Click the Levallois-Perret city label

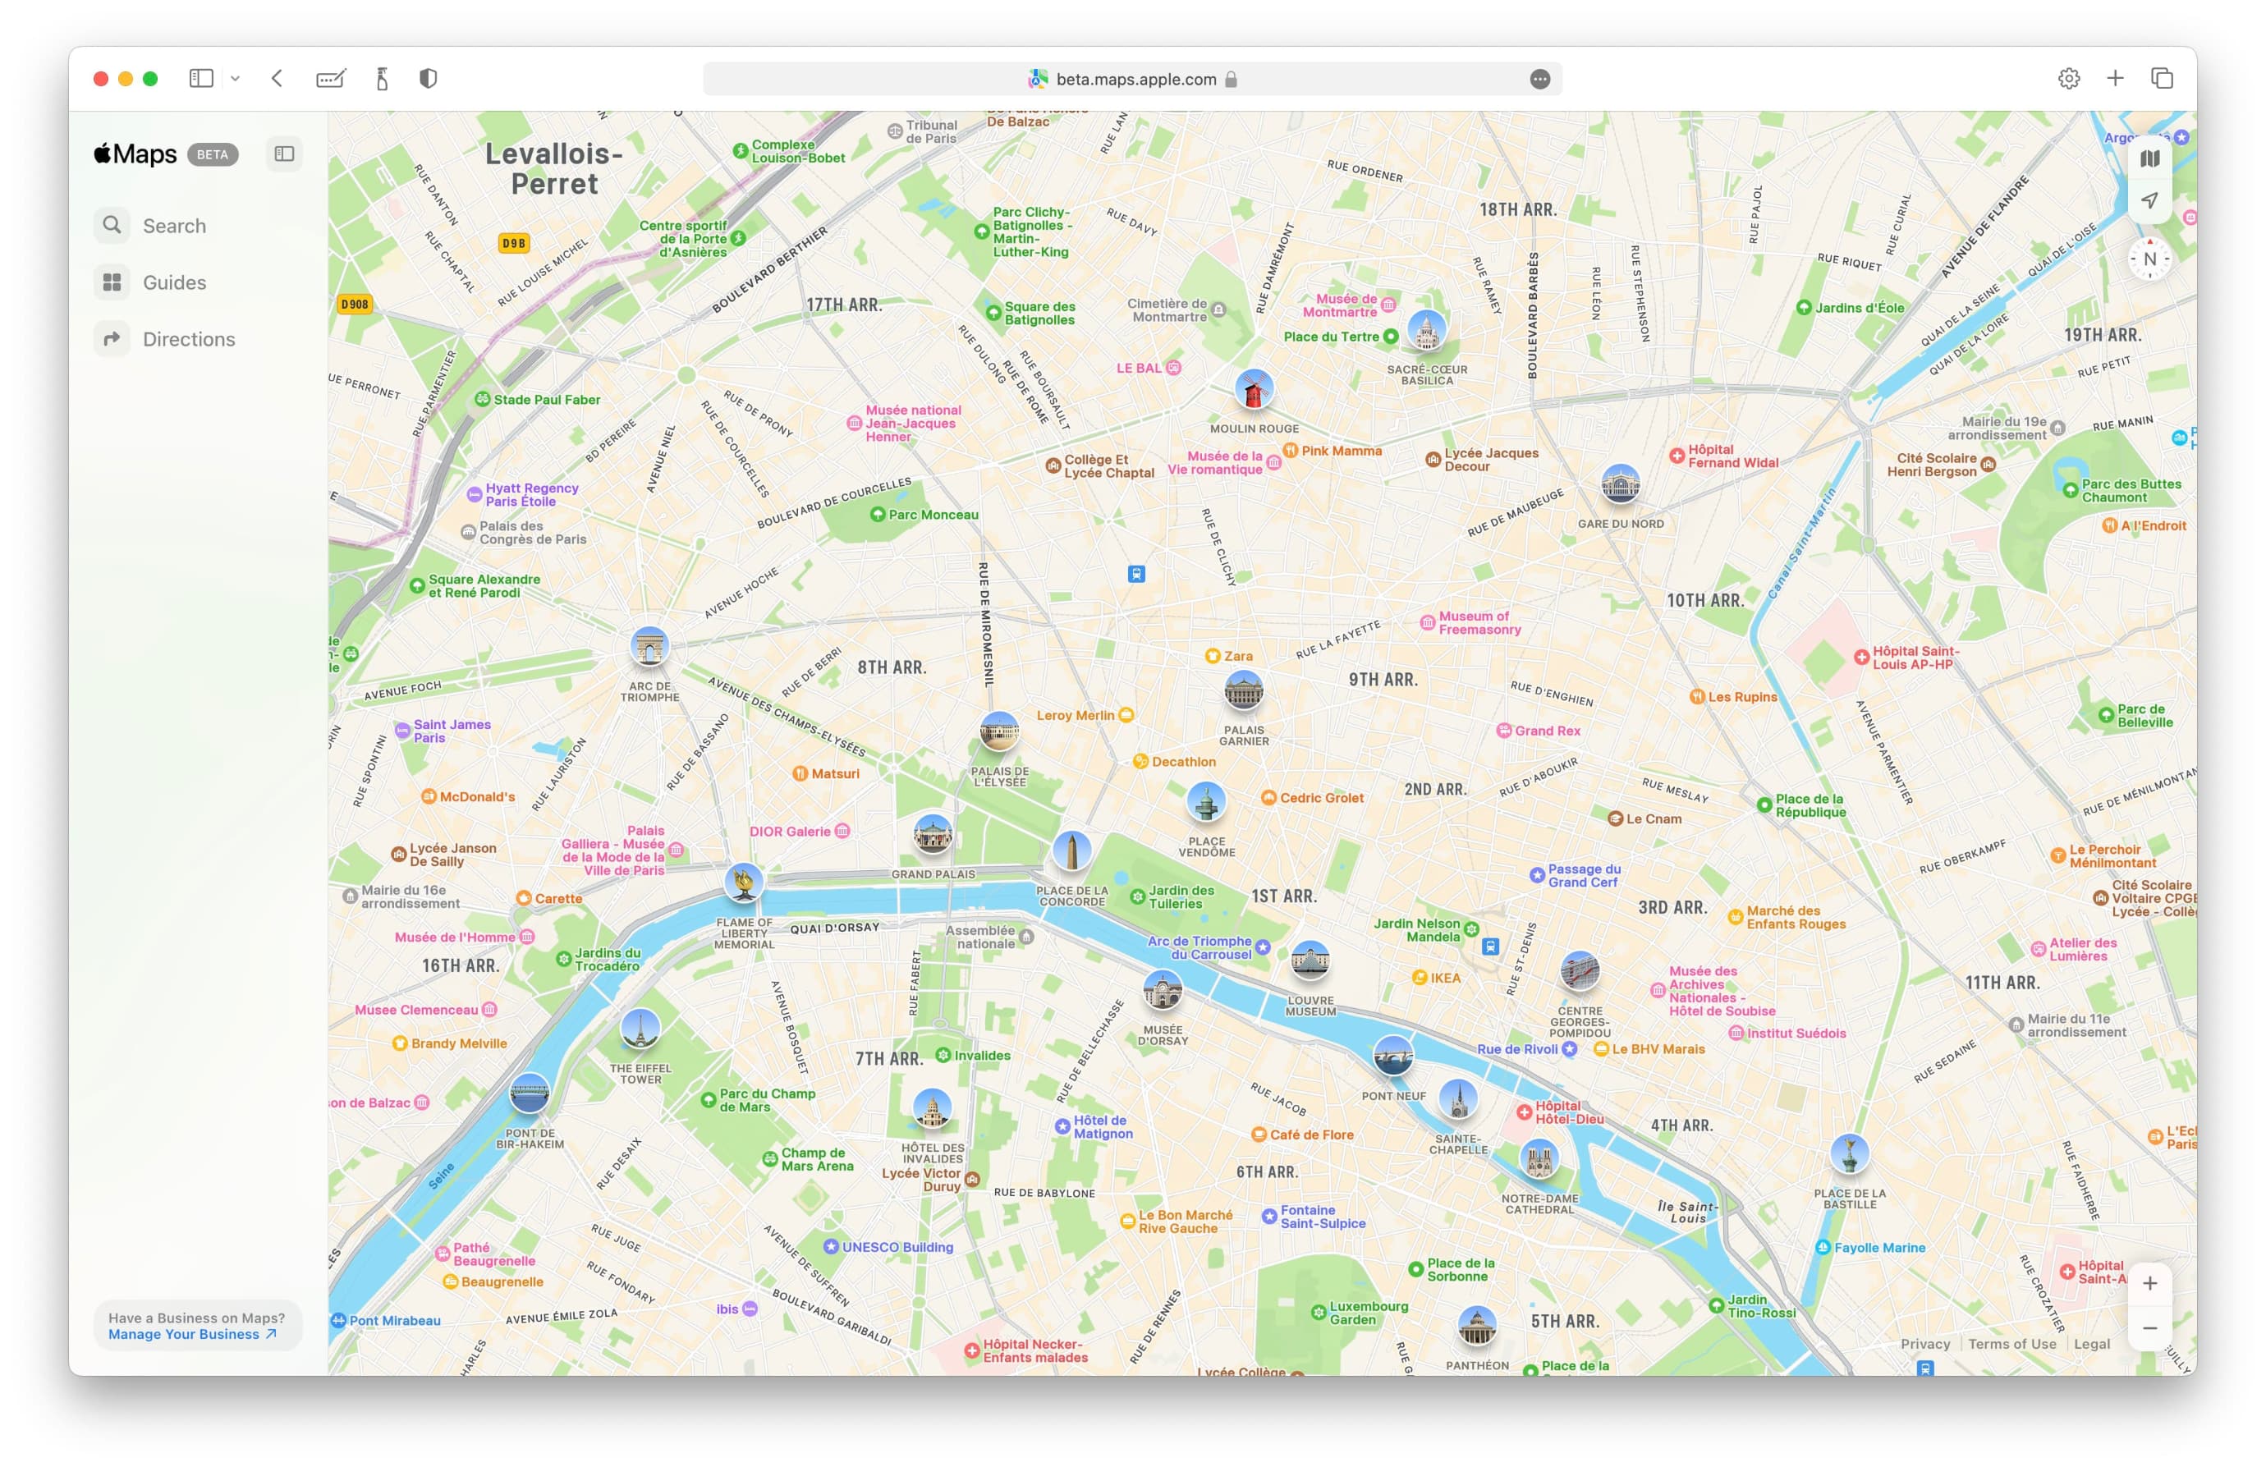point(554,168)
